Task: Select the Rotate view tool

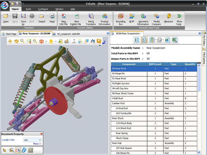Action: click(x=16, y=41)
